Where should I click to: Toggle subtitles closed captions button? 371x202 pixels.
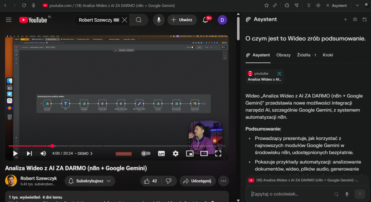click(161, 153)
